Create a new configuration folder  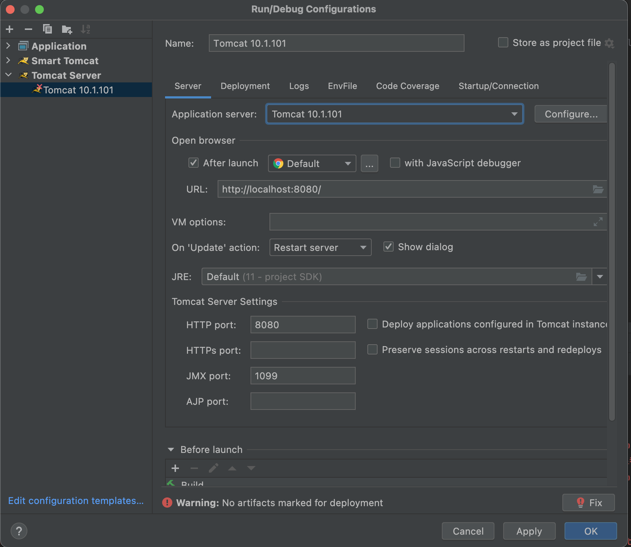coord(67,29)
